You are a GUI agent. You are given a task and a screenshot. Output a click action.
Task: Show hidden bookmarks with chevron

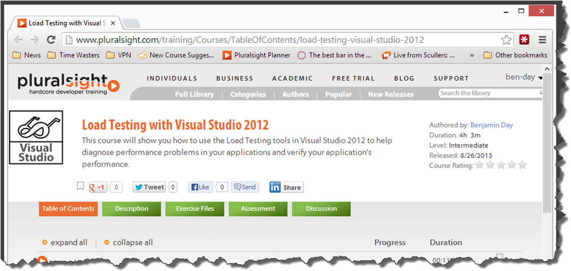point(472,55)
